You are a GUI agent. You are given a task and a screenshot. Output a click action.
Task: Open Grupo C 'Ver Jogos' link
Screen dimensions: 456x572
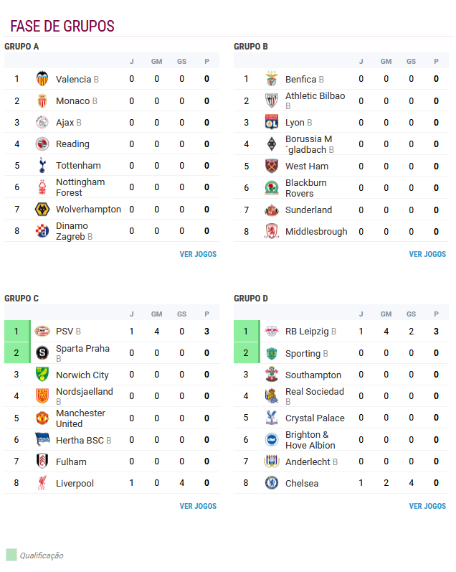198,506
